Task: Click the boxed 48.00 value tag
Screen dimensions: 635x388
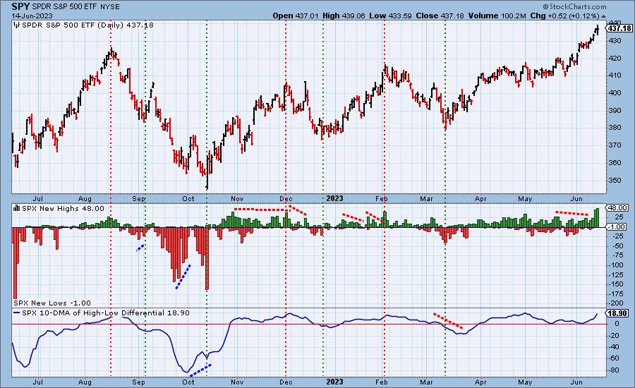Action: 618,208
